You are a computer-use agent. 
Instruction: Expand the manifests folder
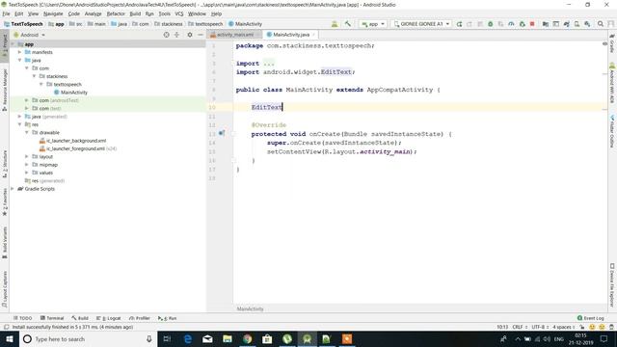click(x=19, y=52)
